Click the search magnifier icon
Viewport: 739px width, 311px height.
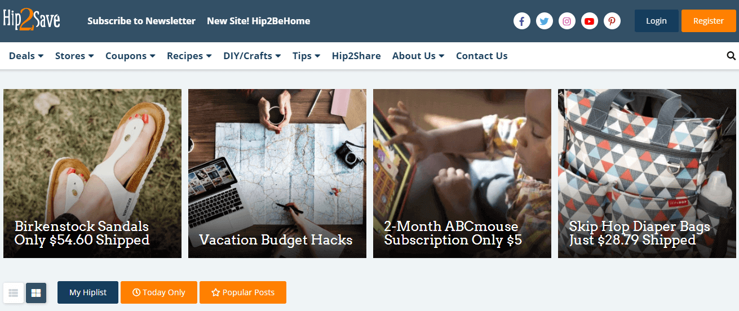pyautogui.click(x=731, y=56)
